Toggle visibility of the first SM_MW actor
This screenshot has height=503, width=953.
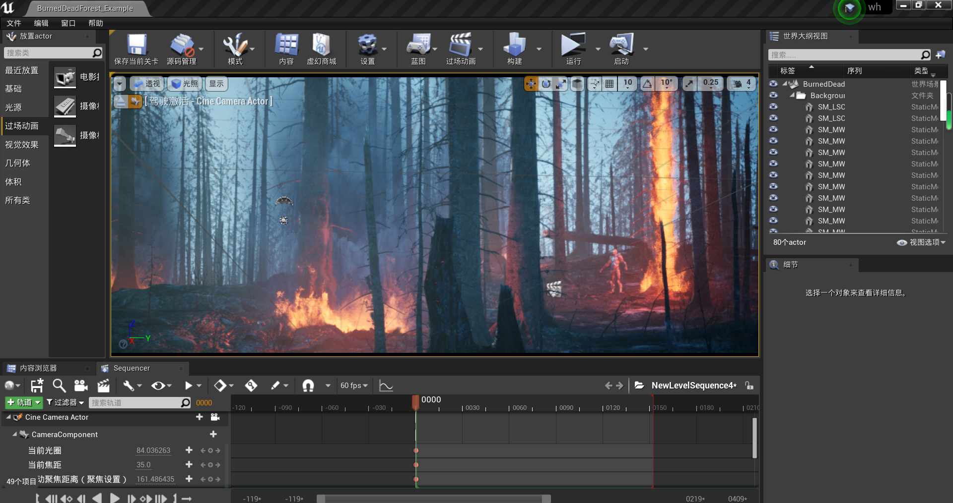pyautogui.click(x=773, y=130)
